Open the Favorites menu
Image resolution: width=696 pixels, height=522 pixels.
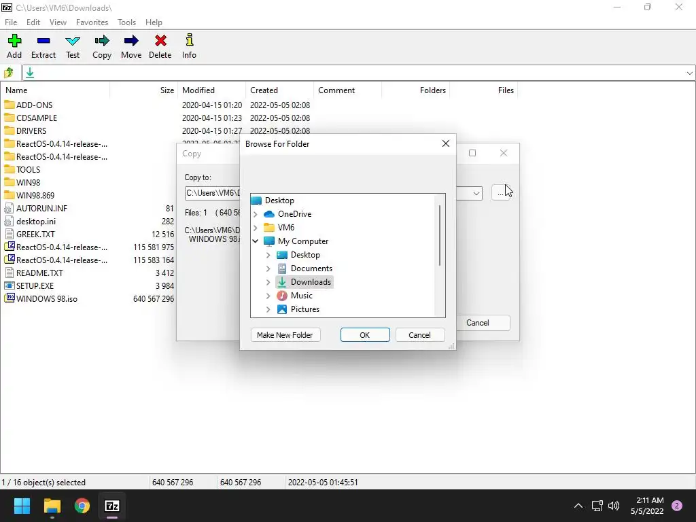(x=92, y=22)
